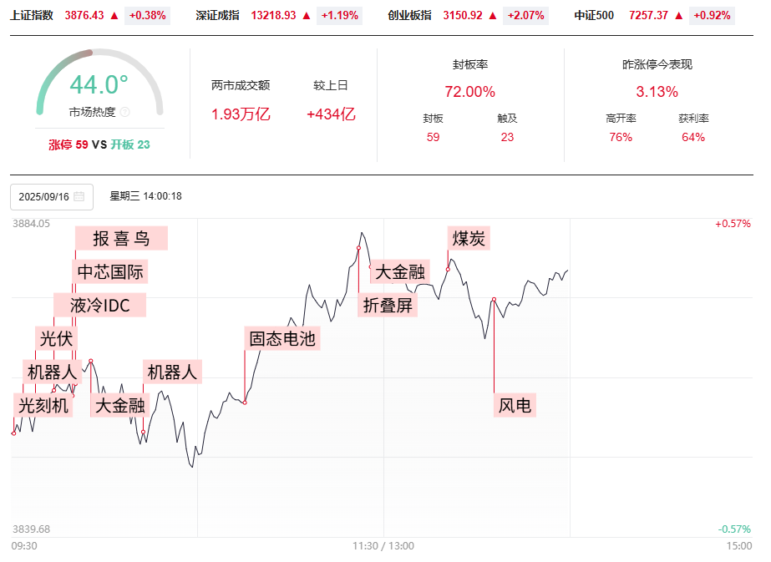
Task: Click the help icon beside 市场热度
Action: 125,112
